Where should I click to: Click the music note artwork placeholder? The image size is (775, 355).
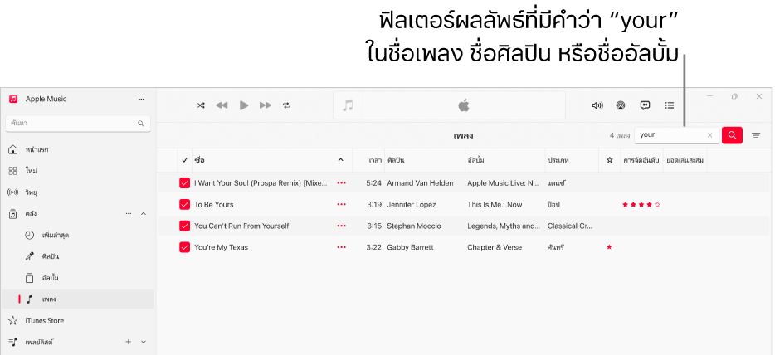click(x=349, y=105)
